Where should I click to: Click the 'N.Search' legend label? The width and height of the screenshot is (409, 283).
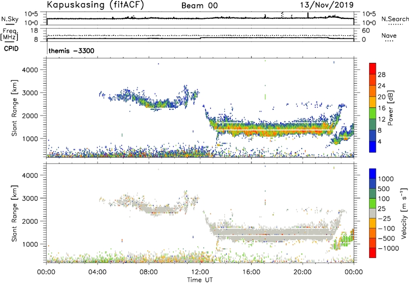coord(395,19)
